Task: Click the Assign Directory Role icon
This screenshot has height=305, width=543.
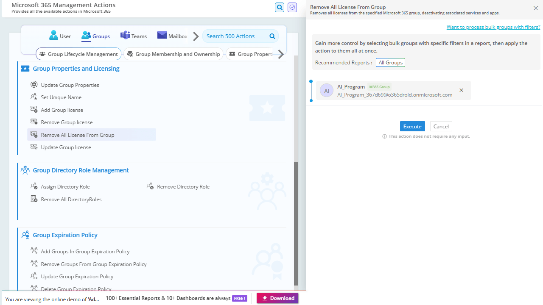Action: click(x=34, y=186)
